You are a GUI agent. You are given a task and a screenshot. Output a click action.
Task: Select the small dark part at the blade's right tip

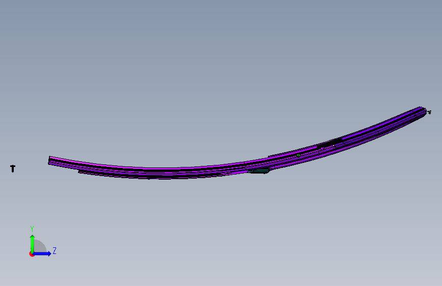tap(429, 112)
